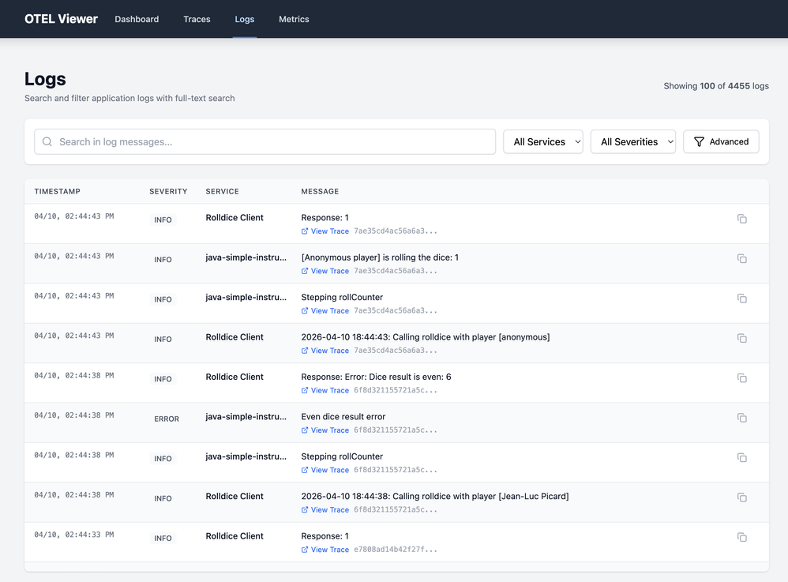Click the SEVERITY column header

pyautogui.click(x=168, y=191)
